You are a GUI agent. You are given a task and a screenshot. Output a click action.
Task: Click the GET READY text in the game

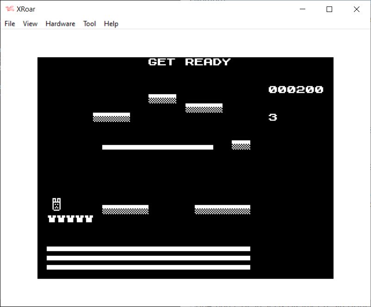point(189,62)
